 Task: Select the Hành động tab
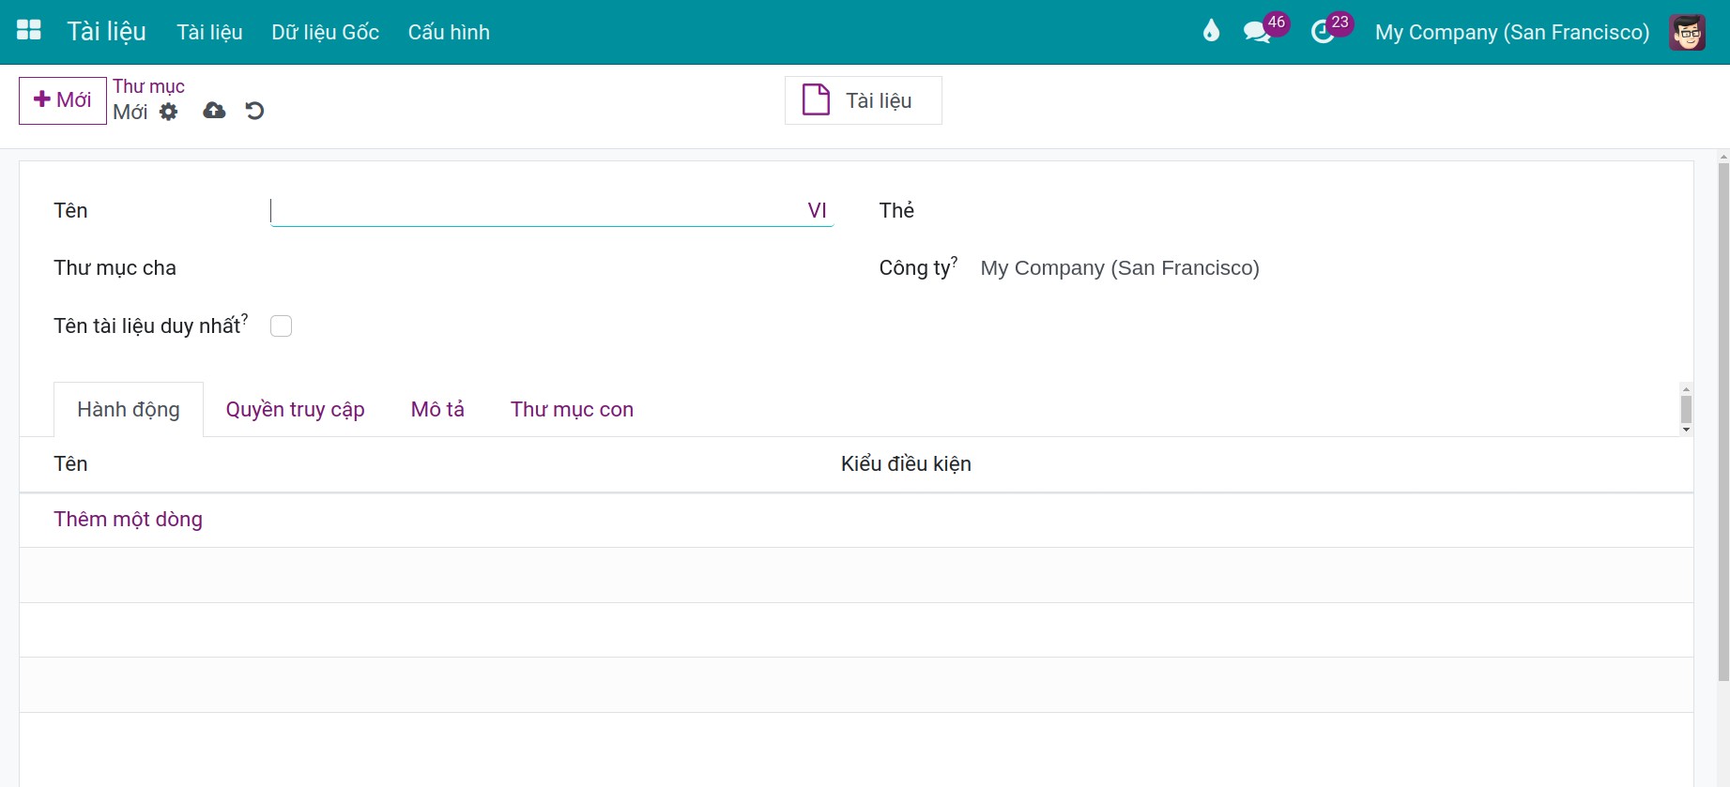129,409
